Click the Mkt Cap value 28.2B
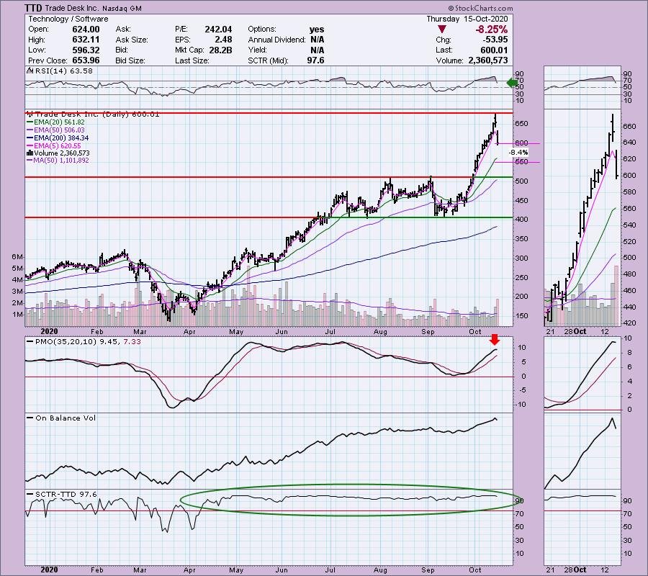Screen dimensions: 648x576 pyautogui.click(x=221, y=50)
